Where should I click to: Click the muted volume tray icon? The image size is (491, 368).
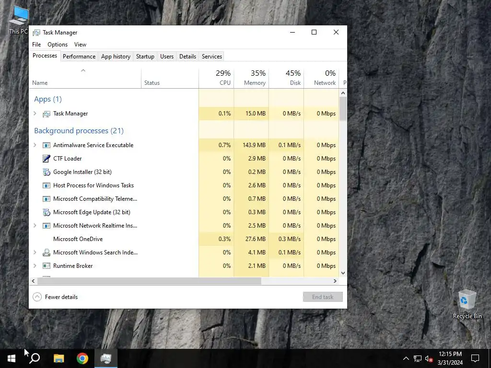click(429, 358)
